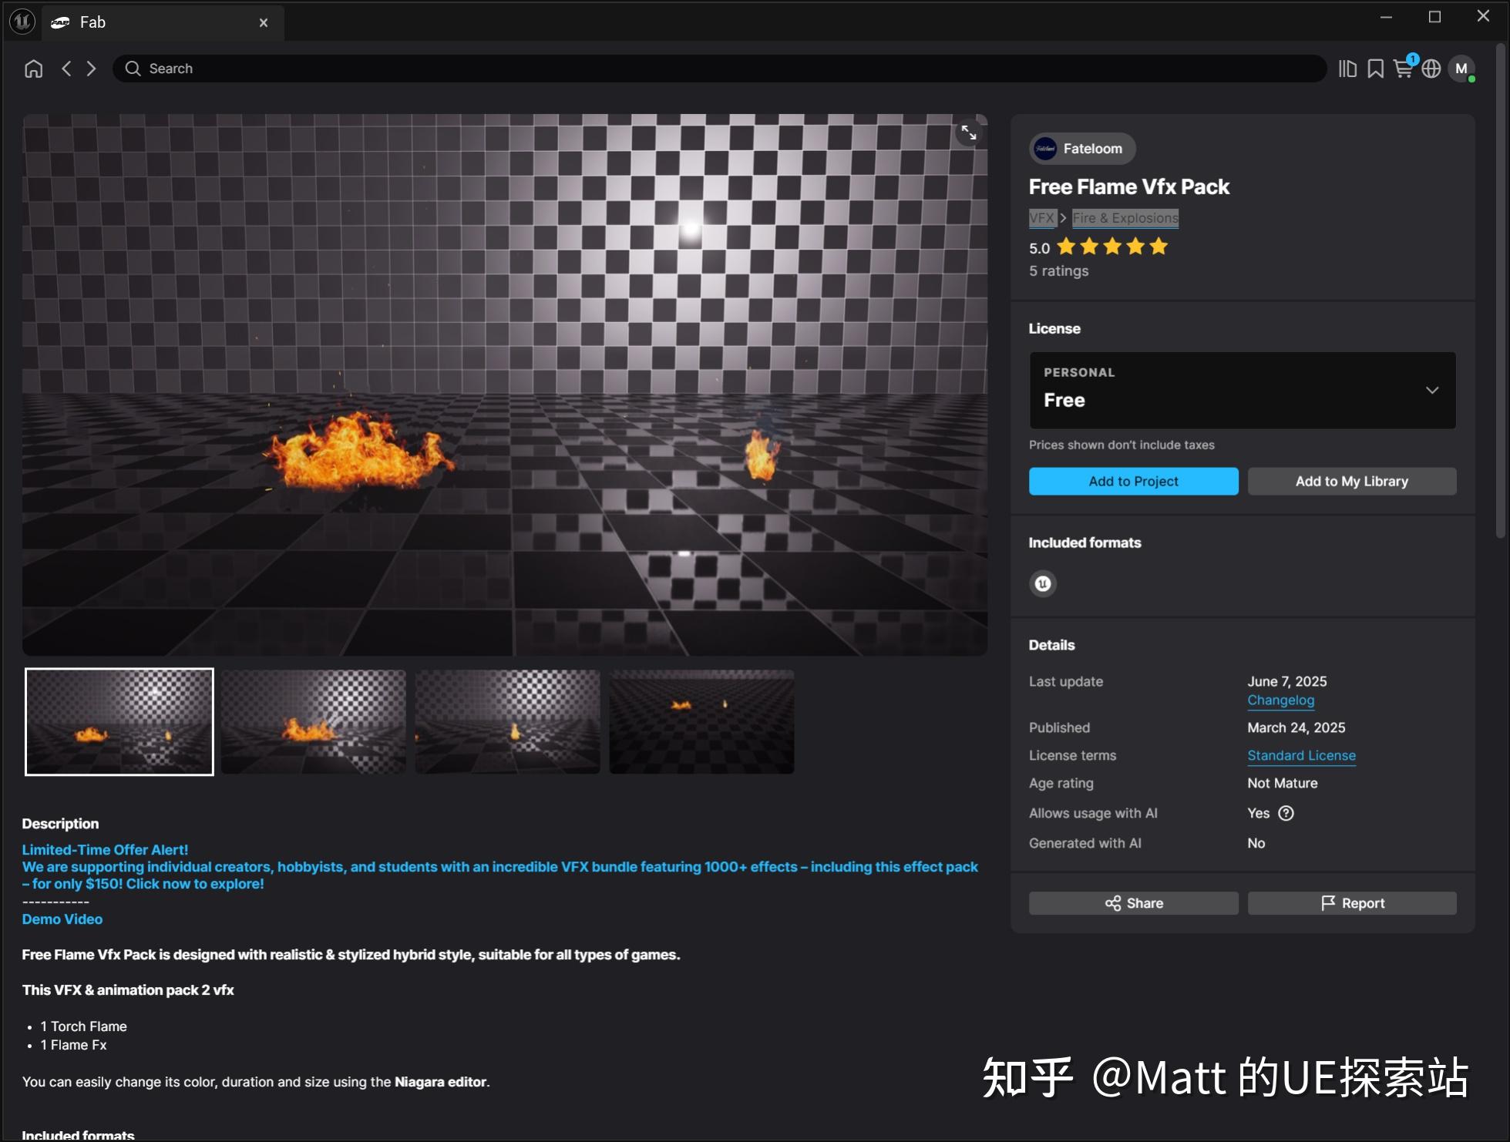The height and width of the screenshot is (1142, 1510).
Task: Expand image to fullscreen view
Action: point(969,133)
